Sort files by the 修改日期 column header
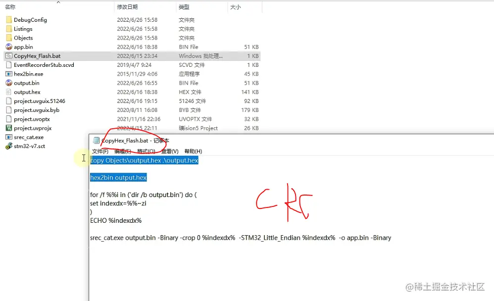The width and height of the screenshot is (494, 301). click(x=127, y=7)
